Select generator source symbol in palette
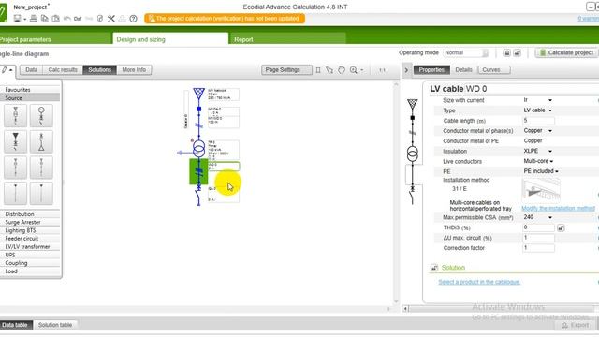Viewport: 599px width, 337px height. click(x=41, y=115)
